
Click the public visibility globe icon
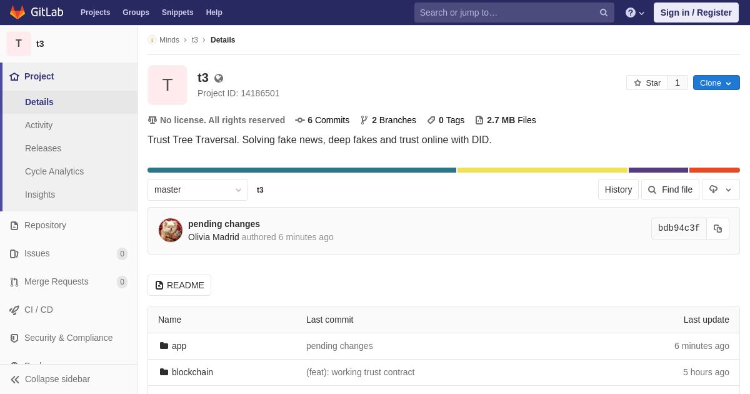(x=219, y=78)
